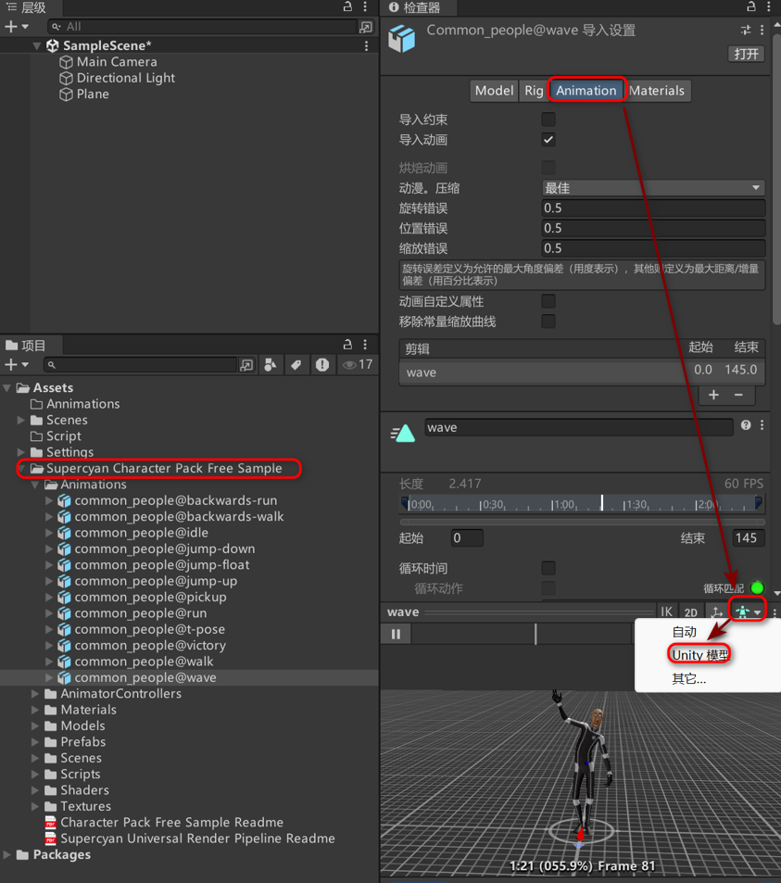Expand the common_people@run asset

(x=49, y=613)
